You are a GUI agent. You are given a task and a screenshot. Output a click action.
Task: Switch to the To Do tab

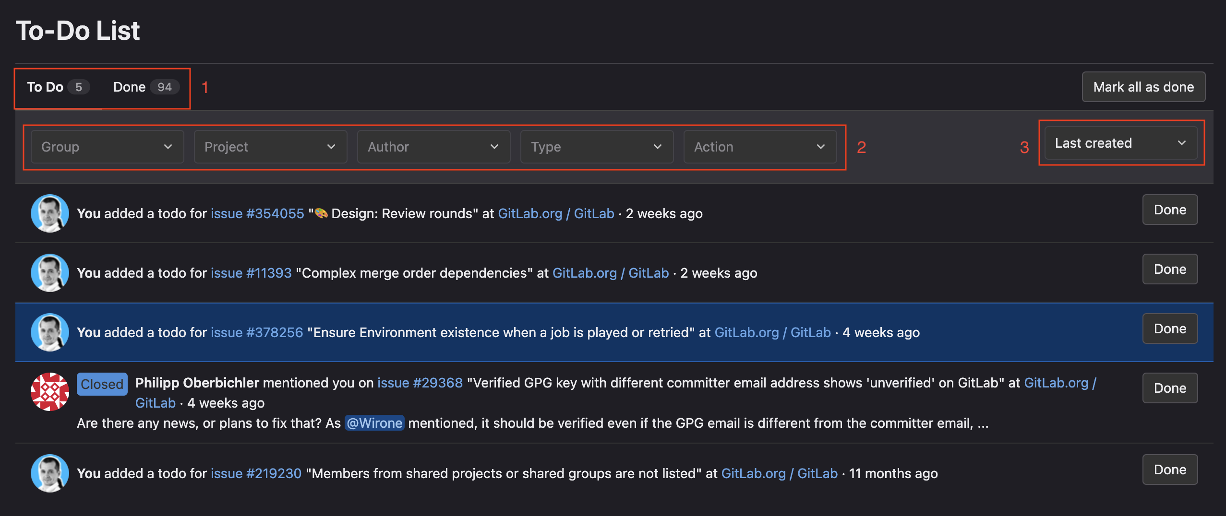[58, 87]
